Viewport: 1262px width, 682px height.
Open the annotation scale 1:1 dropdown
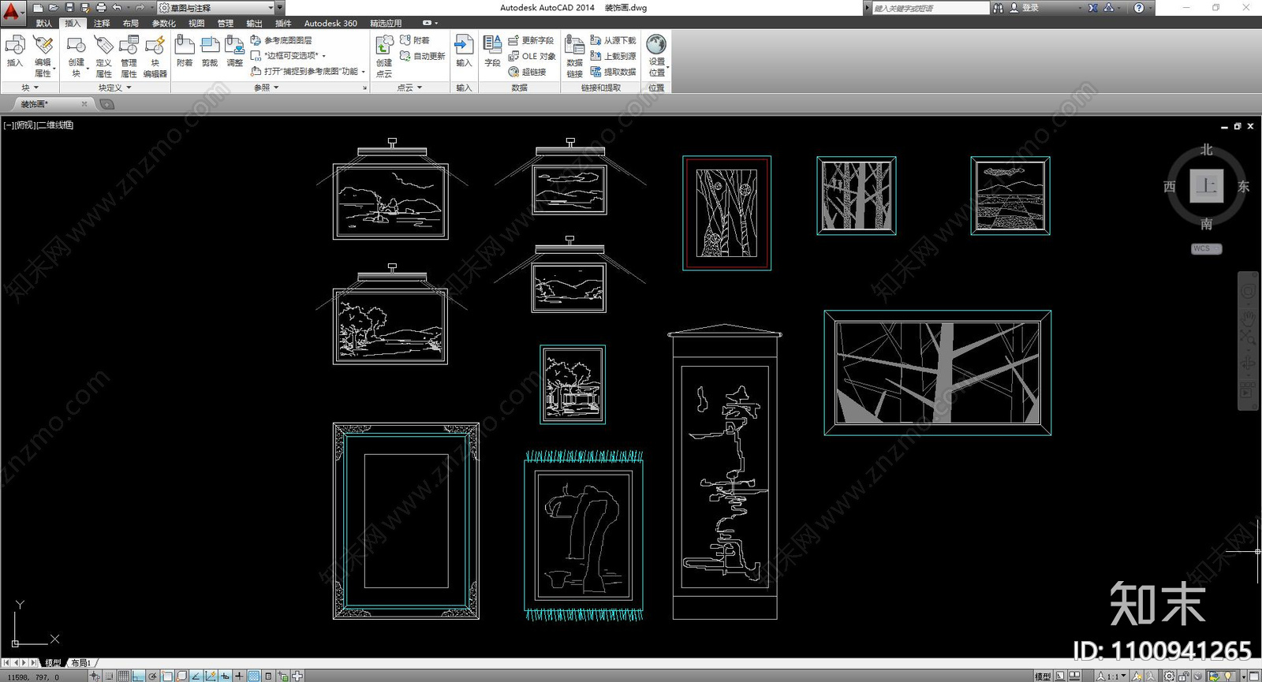(x=1111, y=676)
